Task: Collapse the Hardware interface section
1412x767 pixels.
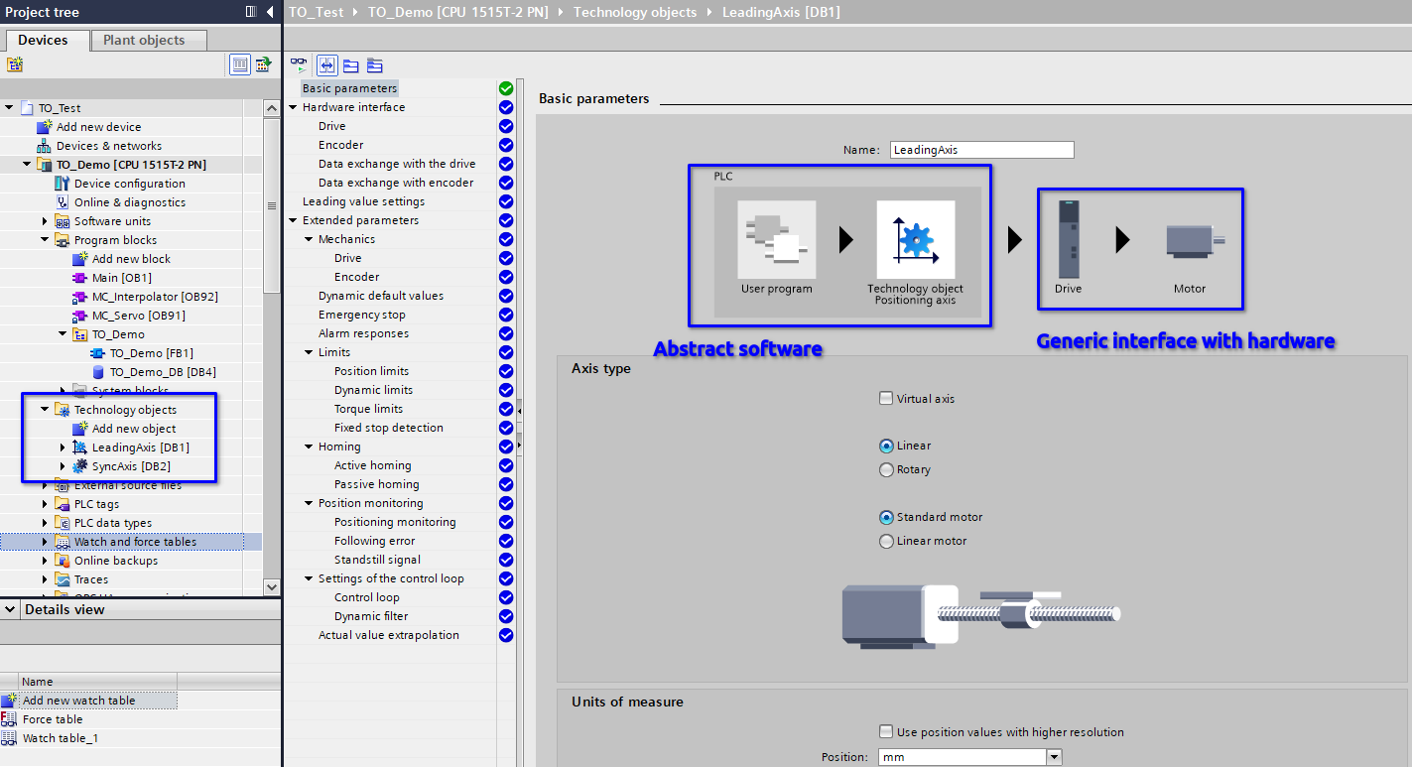Action: pyautogui.click(x=293, y=107)
